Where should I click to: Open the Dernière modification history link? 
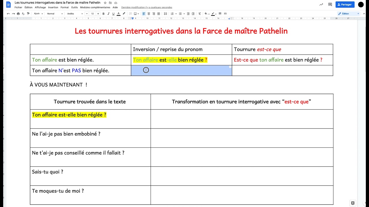pos(147,7)
